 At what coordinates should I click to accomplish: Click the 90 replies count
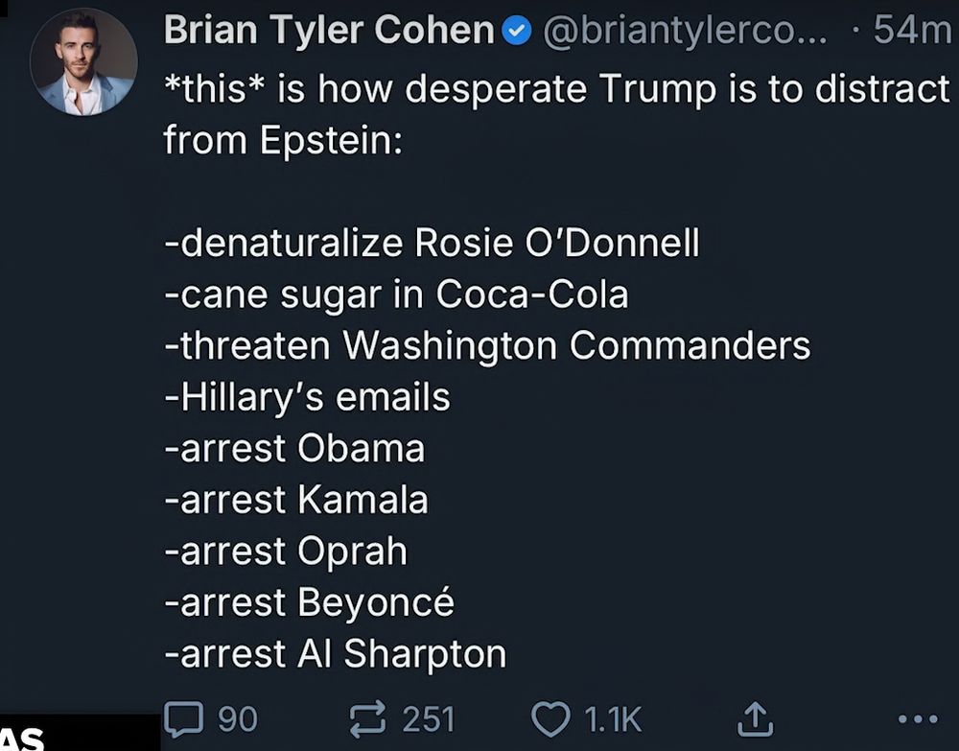pyautogui.click(x=238, y=718)
